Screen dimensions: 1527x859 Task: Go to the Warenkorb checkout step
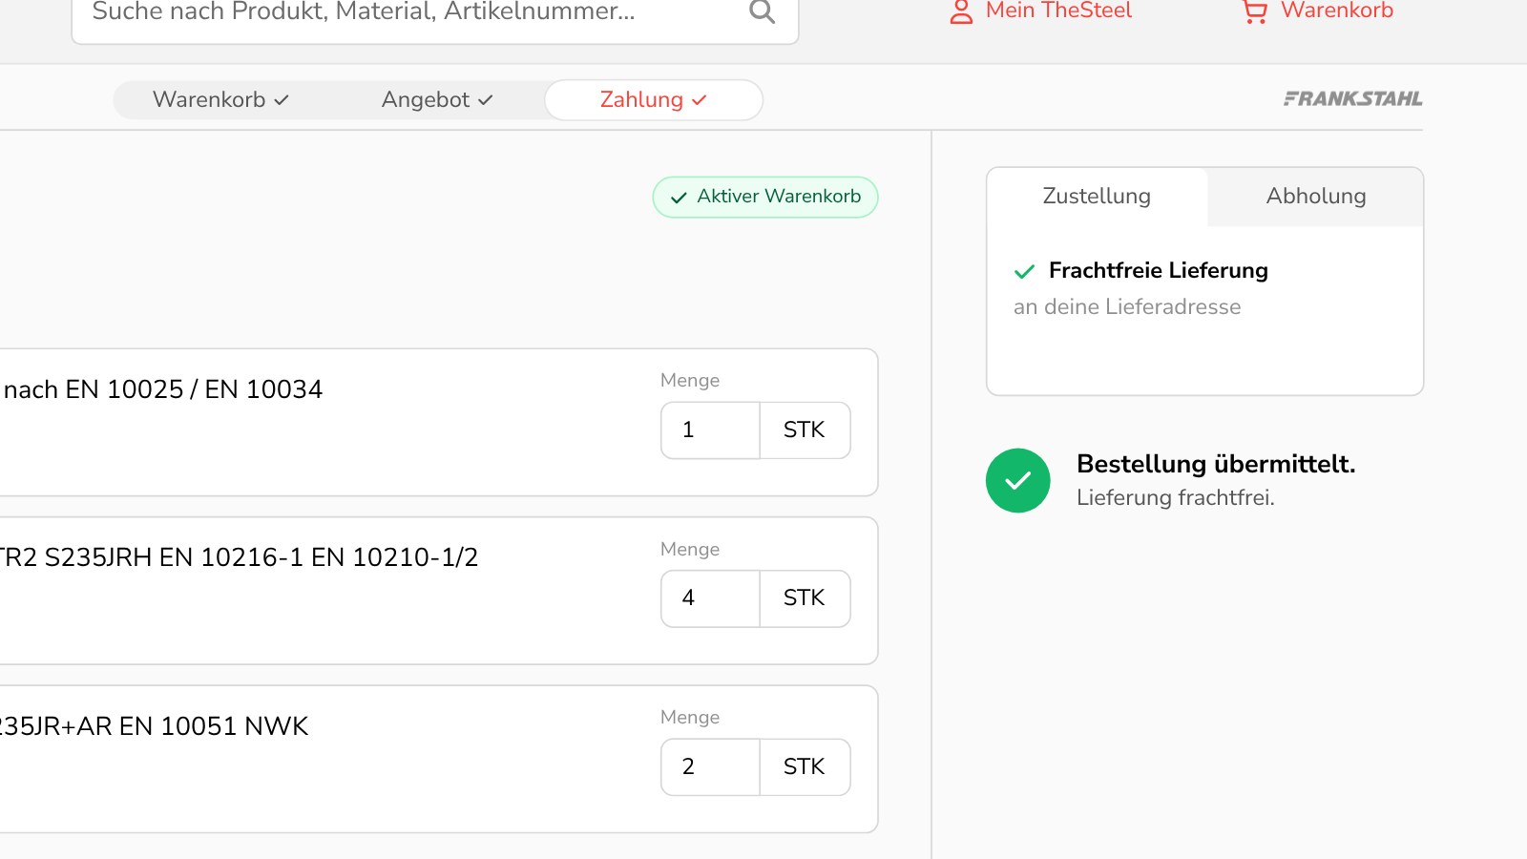(220, 99)
